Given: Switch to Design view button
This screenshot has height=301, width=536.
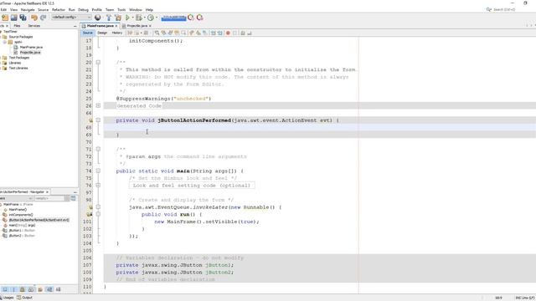Looking at the screenshot, I should [102, 33].
